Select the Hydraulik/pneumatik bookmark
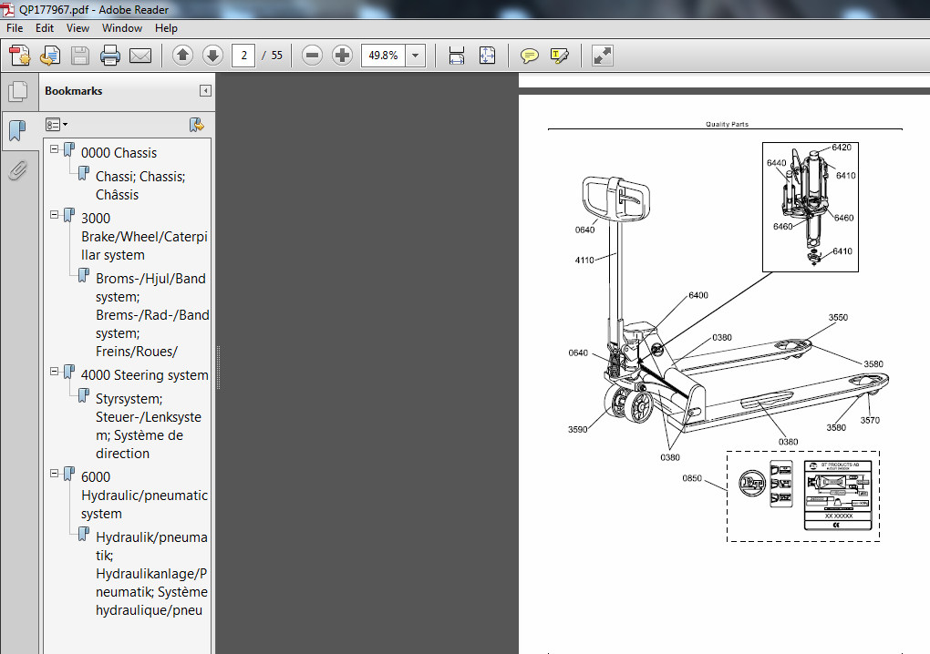Viewport: 930px width, 654px height. (x=151, y=574)
